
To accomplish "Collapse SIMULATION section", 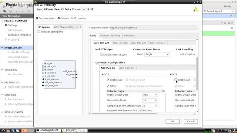I will (x=2, y=70).
